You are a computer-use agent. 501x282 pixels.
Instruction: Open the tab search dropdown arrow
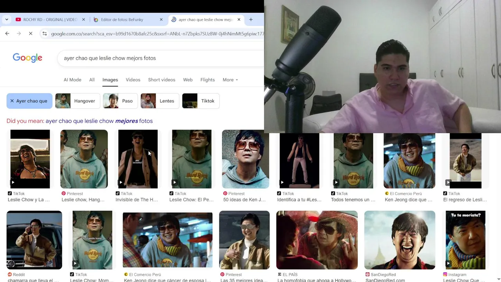[7, 20]
